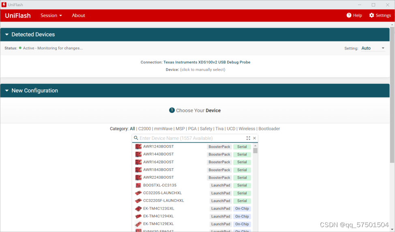Click Serial tag on AWR1843BOOST row
This screenshot has height=232, width=395.
coord(242,170)
